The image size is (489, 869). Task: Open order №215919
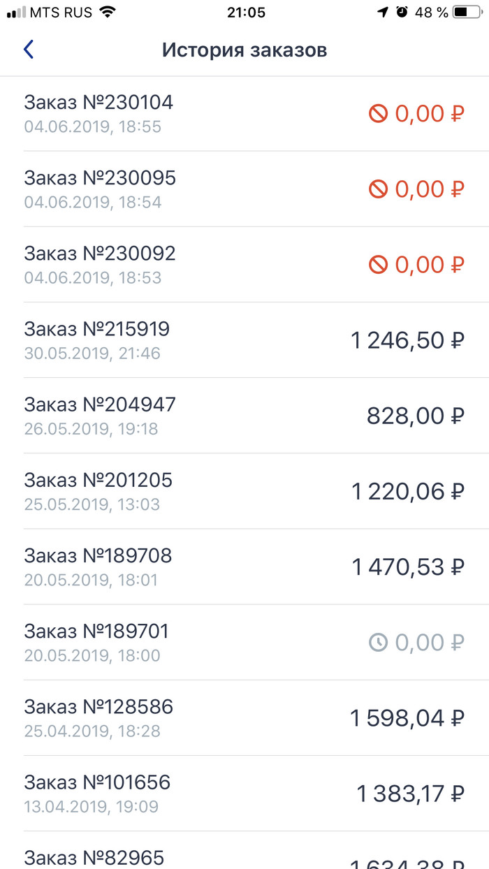245,340
